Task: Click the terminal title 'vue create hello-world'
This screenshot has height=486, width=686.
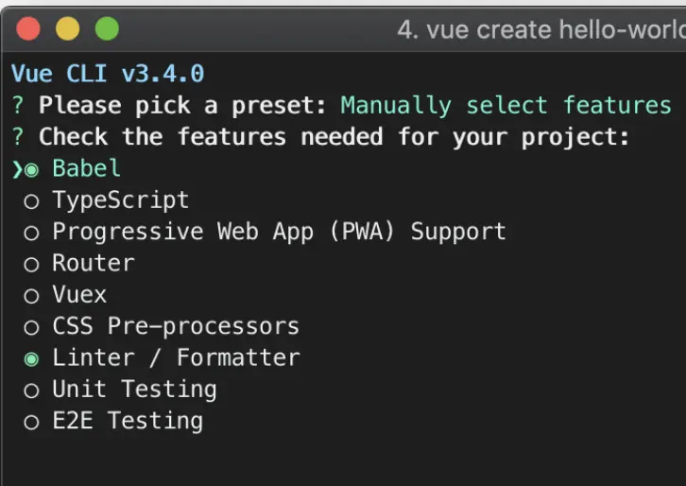Action: 540,30
